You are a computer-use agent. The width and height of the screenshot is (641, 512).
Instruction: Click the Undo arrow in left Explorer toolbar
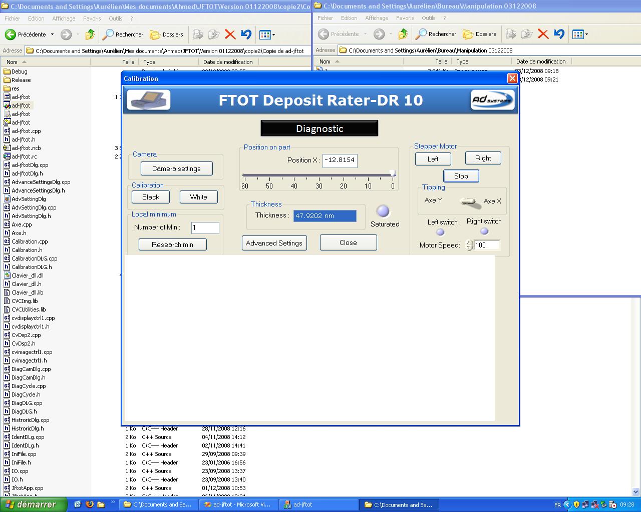246,34
